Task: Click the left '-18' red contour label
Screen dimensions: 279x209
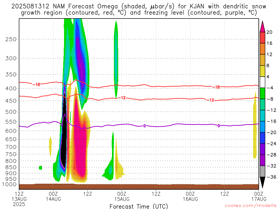Action: coord(37,85)
